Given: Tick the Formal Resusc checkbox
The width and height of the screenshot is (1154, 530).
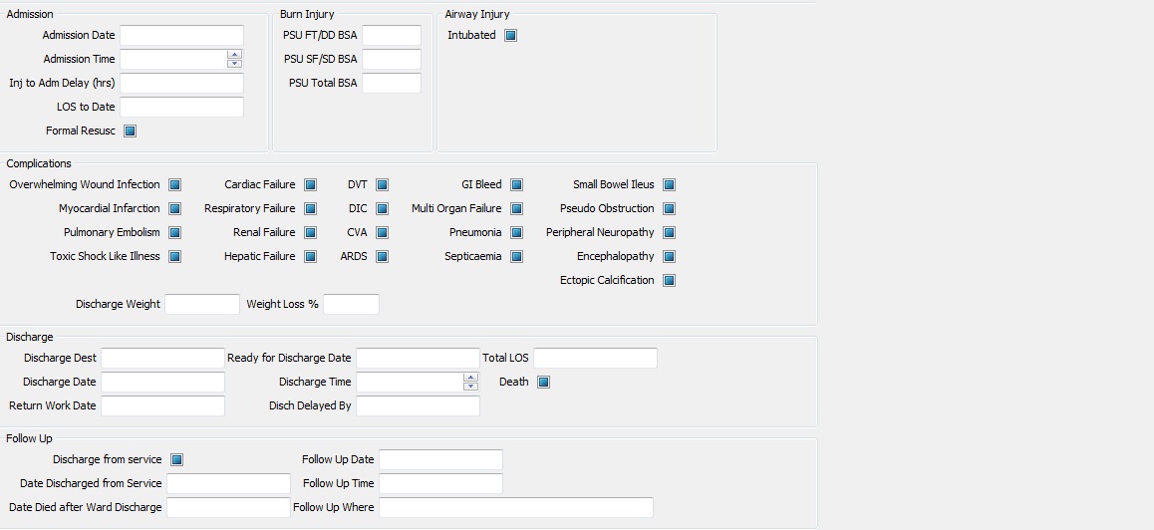Looking at the screenshot, I should 130,132.
